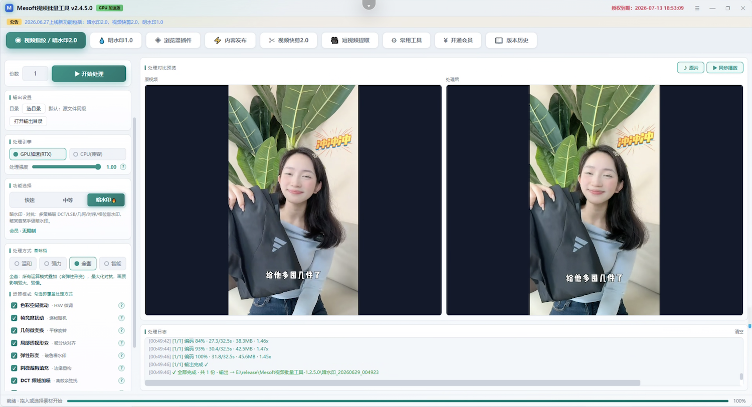Click the log horizontal scrollbar
The width and height of the screenshot is (752, 407).
393,383
